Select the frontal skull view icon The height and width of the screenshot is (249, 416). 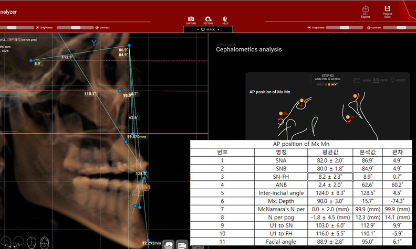[x=33, y=243]
